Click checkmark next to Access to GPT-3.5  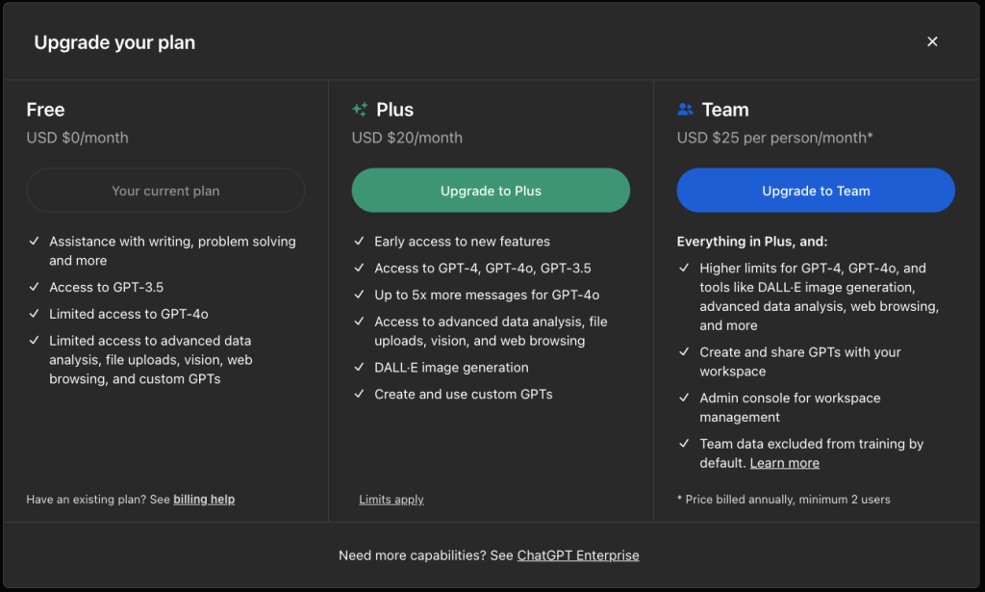(x=34, y=287)
